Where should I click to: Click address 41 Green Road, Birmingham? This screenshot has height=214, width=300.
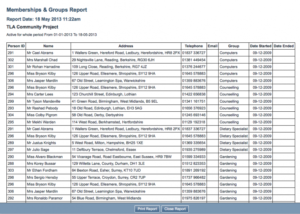pos(115,102)
